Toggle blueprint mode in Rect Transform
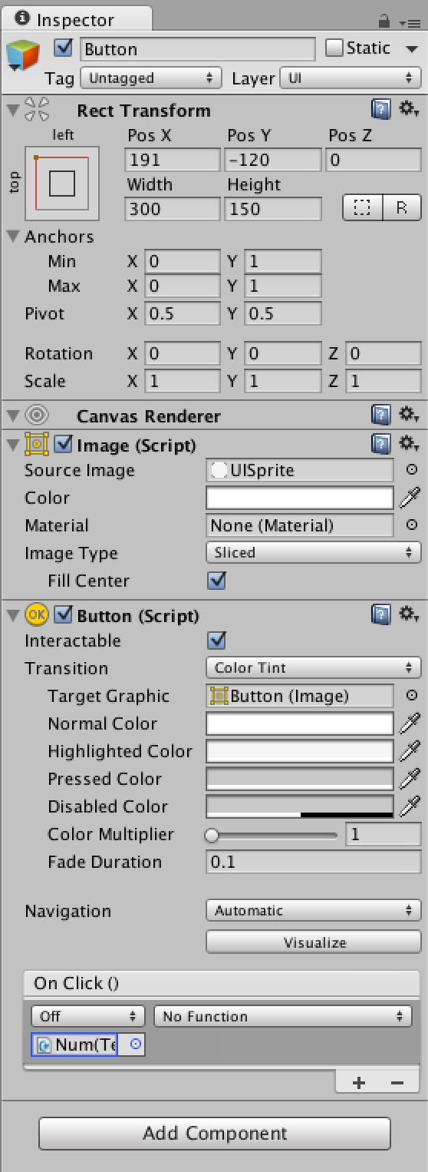 point(362,208)
